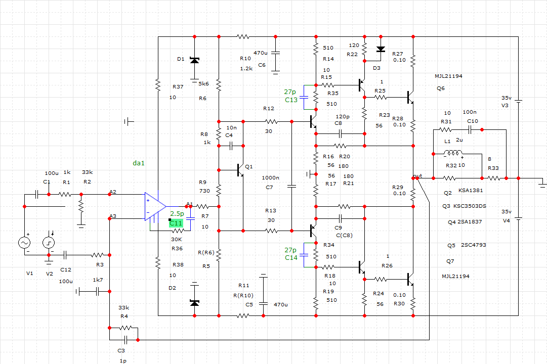Viewport: 547px width, 364px height.
Task: Click the 30K value label
Action: 177,240
